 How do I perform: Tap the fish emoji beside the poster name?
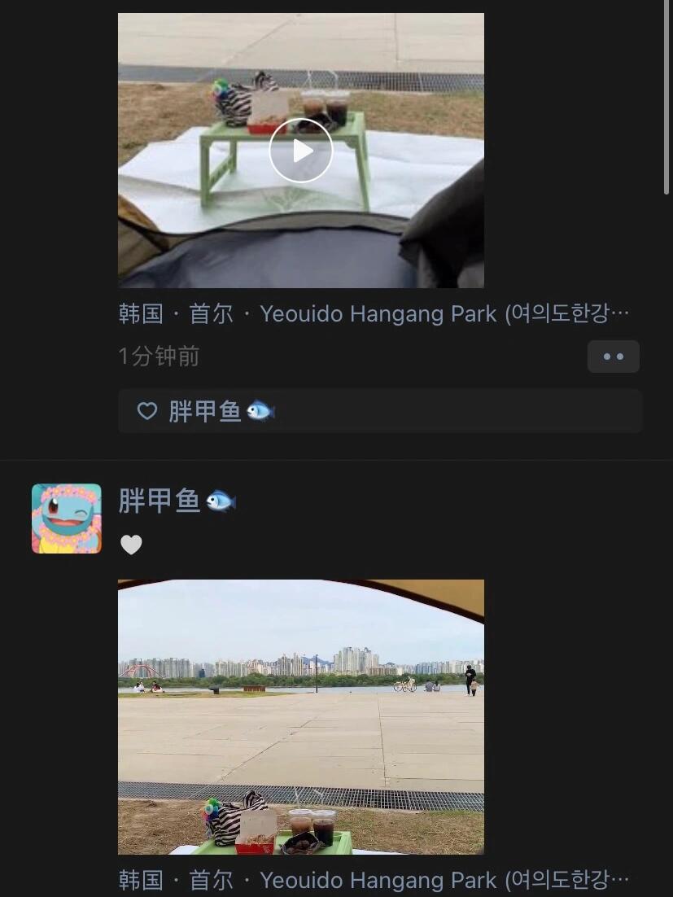[x=221, y=501]
